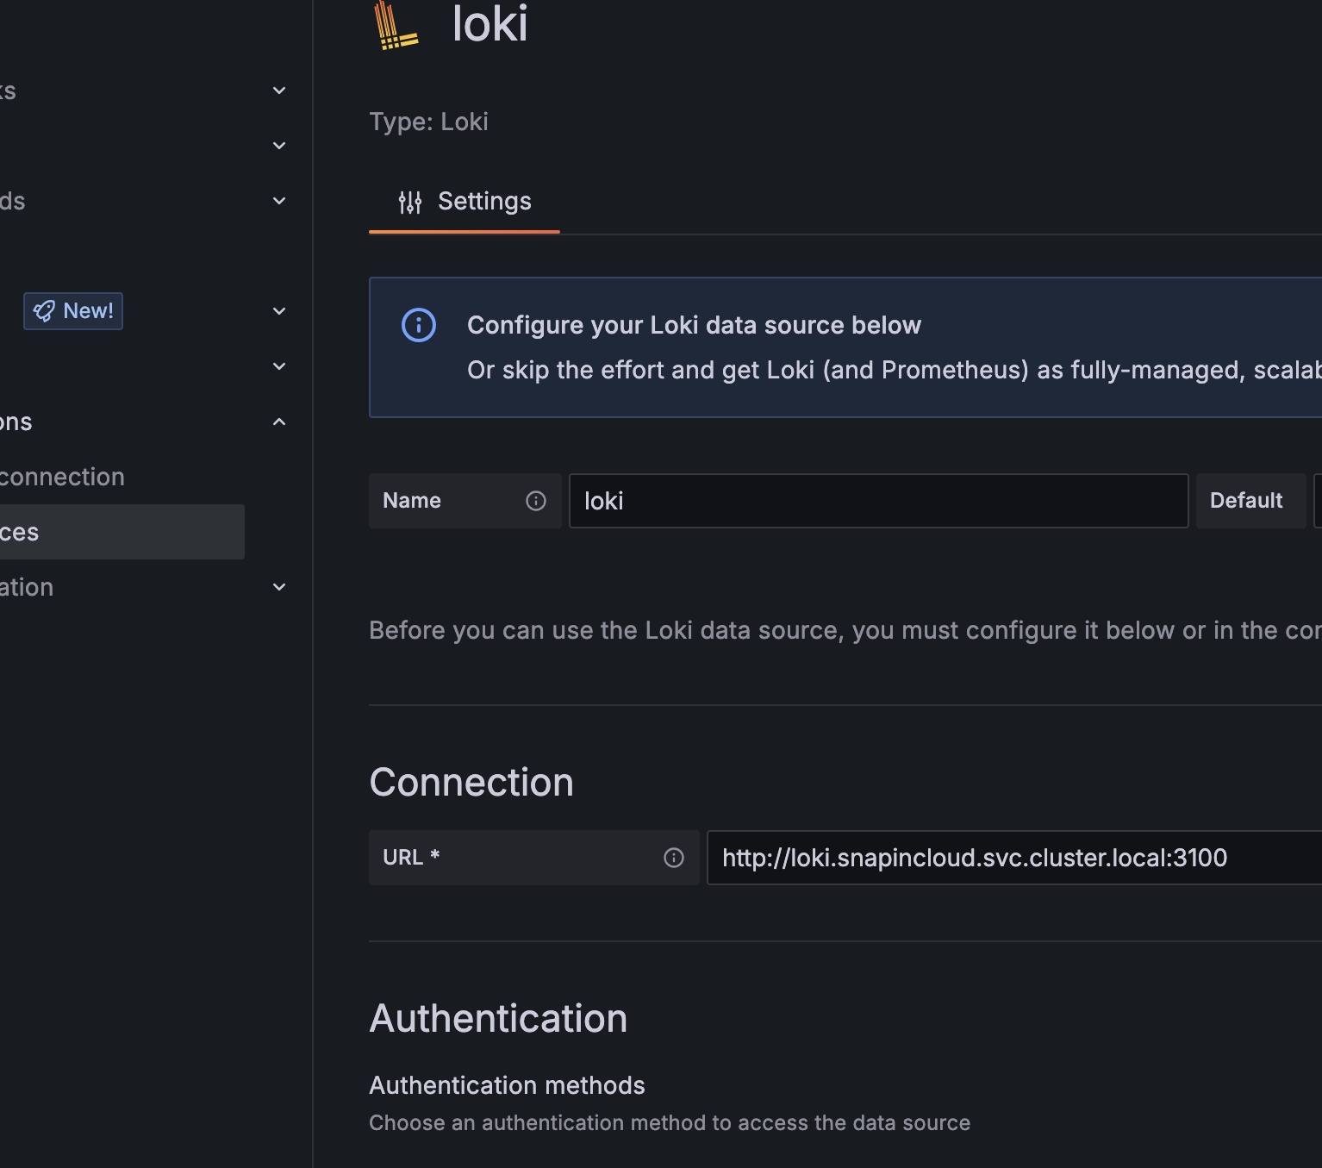Click the 'Or skip the effort' banner text
Image resolution: width=1322 pixels, height=1168 pixels.
click(895, 371)
